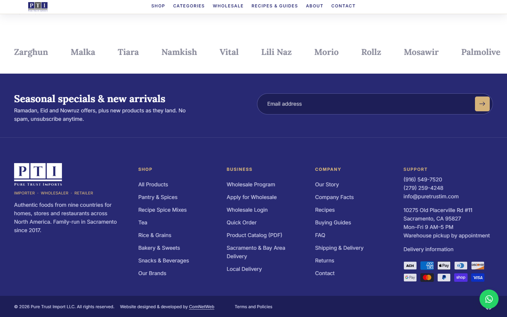This screenshot has height=317, width=507.
Task: Open Sacramento & Bay Area Delivery link
Action: pyautogui.click(x=256, y=252)
